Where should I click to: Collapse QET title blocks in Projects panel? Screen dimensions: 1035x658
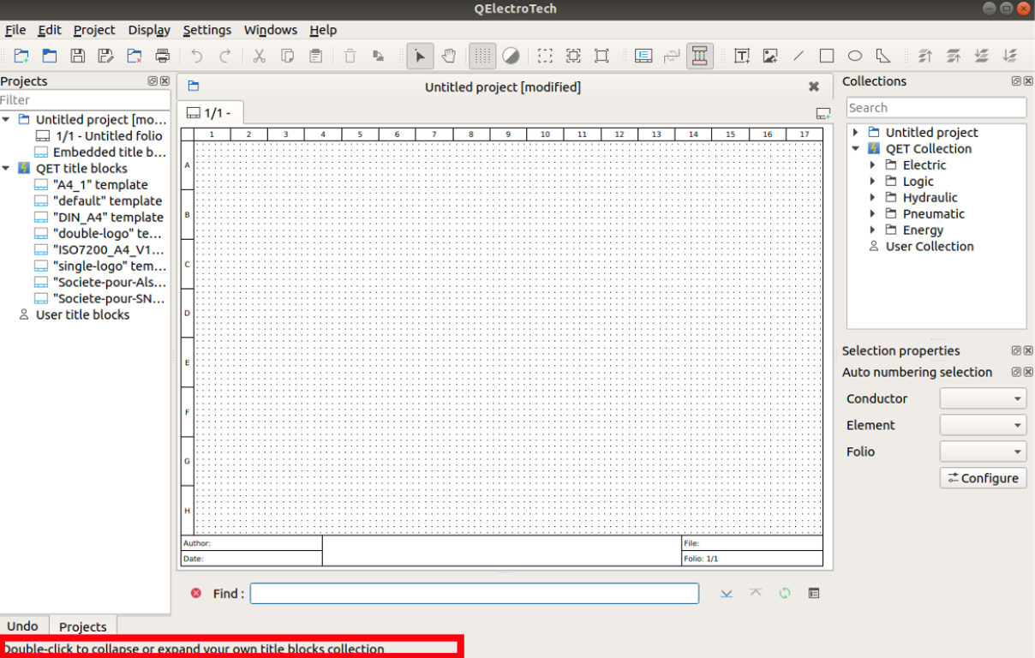pos(6,169)
